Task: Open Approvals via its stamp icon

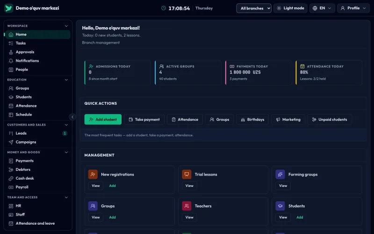Action: (x=11, y=52)
